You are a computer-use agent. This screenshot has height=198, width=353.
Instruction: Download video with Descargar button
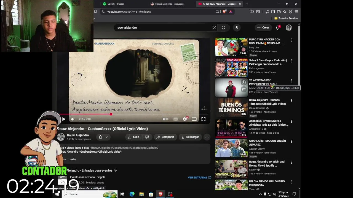[190, 137]
